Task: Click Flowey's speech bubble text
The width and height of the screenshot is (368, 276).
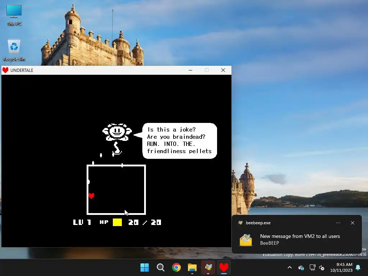Action: tap(179, 141)
